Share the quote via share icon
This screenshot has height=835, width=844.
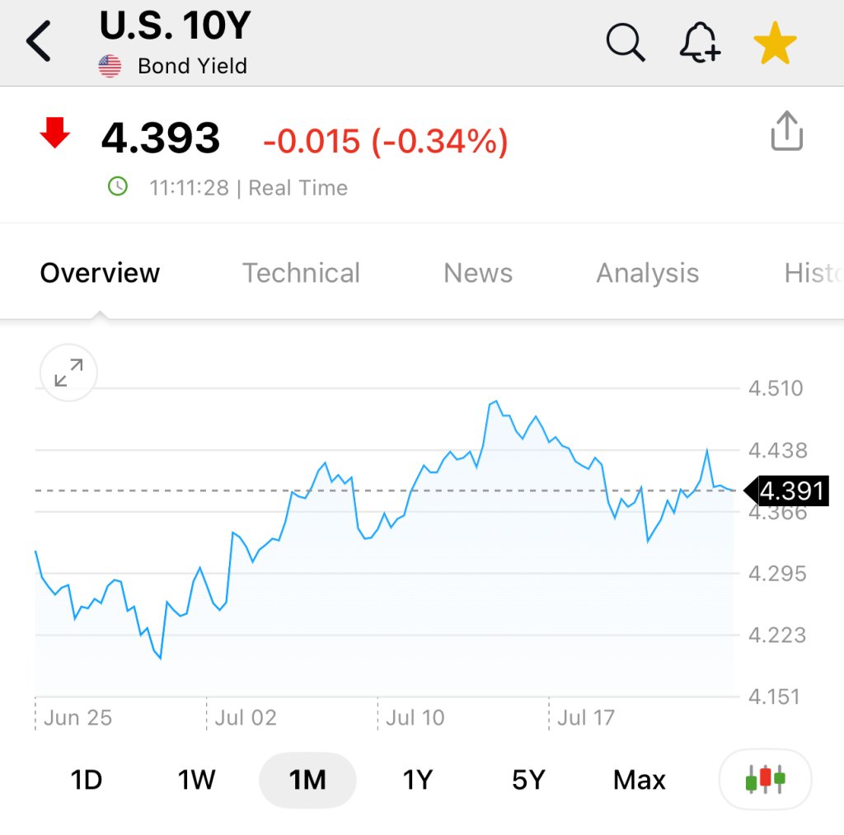coord(786,131)
